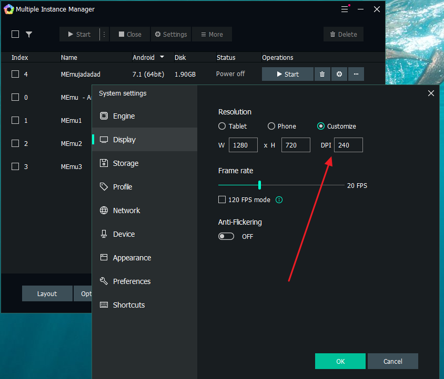Open the Network settings tab
The width and height of the screenshot is (444, 379).
pyautogui.click(x=126, y=210)
